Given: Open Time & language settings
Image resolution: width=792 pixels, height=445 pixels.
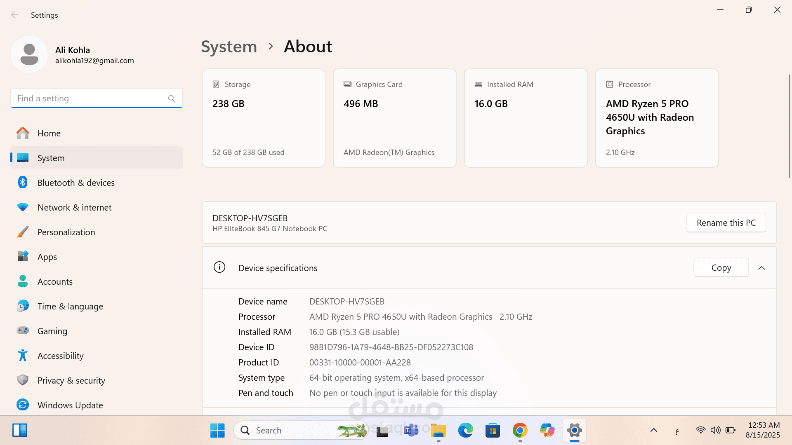Looking at the screenshot, I should pyautogui.click(x=97, y=306).
